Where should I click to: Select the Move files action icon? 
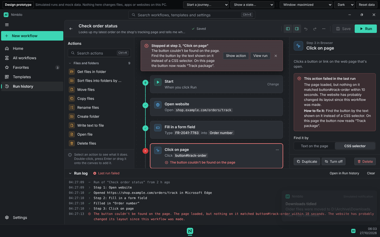click(72, 90)
